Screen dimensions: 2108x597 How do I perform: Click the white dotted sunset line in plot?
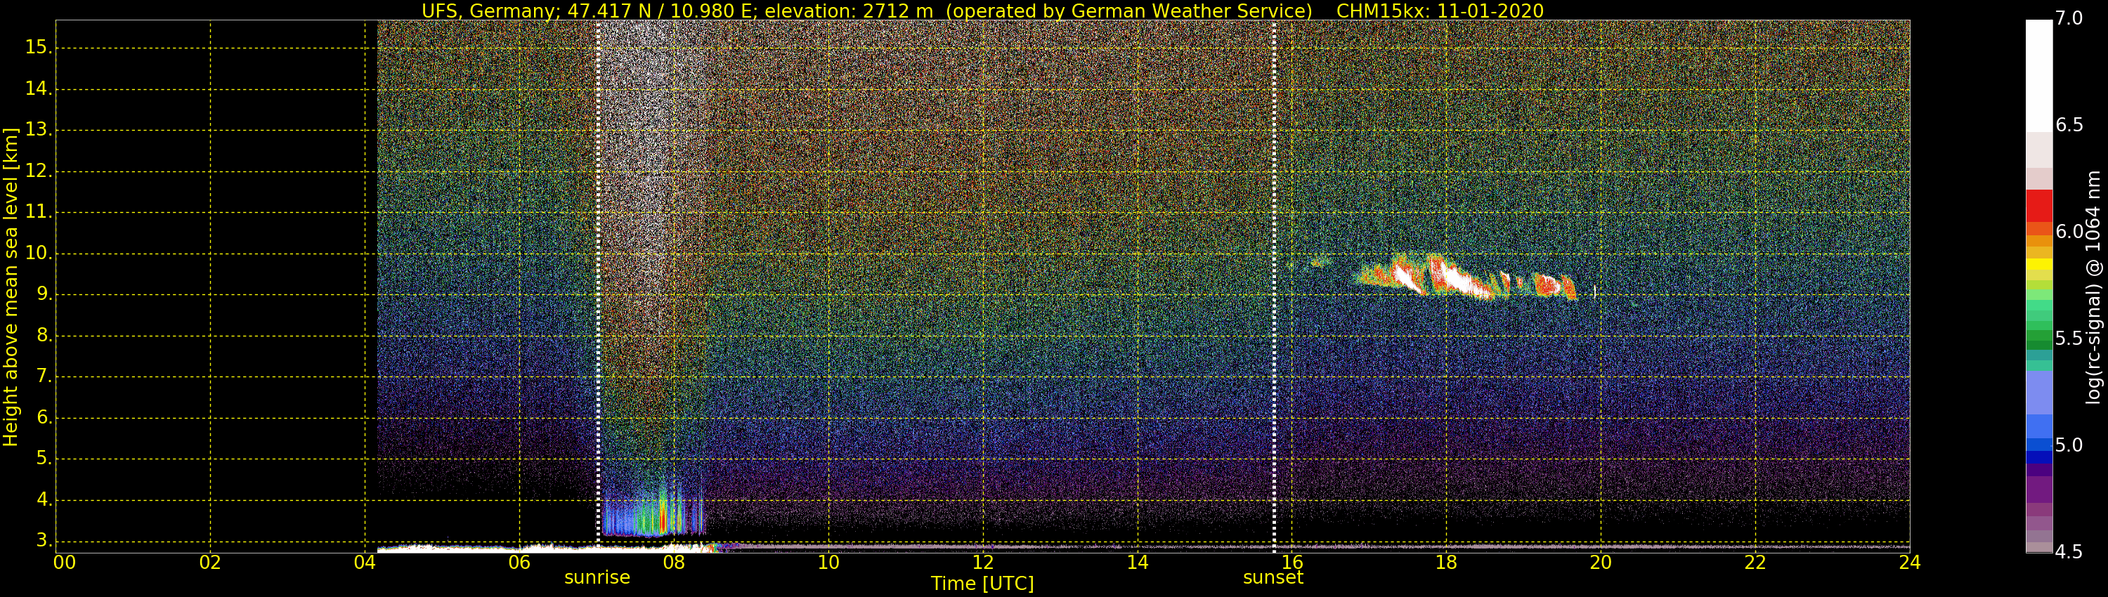[x=1274, y=287]
